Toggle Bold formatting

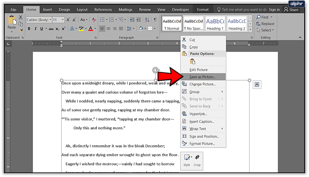coord(29,29)
